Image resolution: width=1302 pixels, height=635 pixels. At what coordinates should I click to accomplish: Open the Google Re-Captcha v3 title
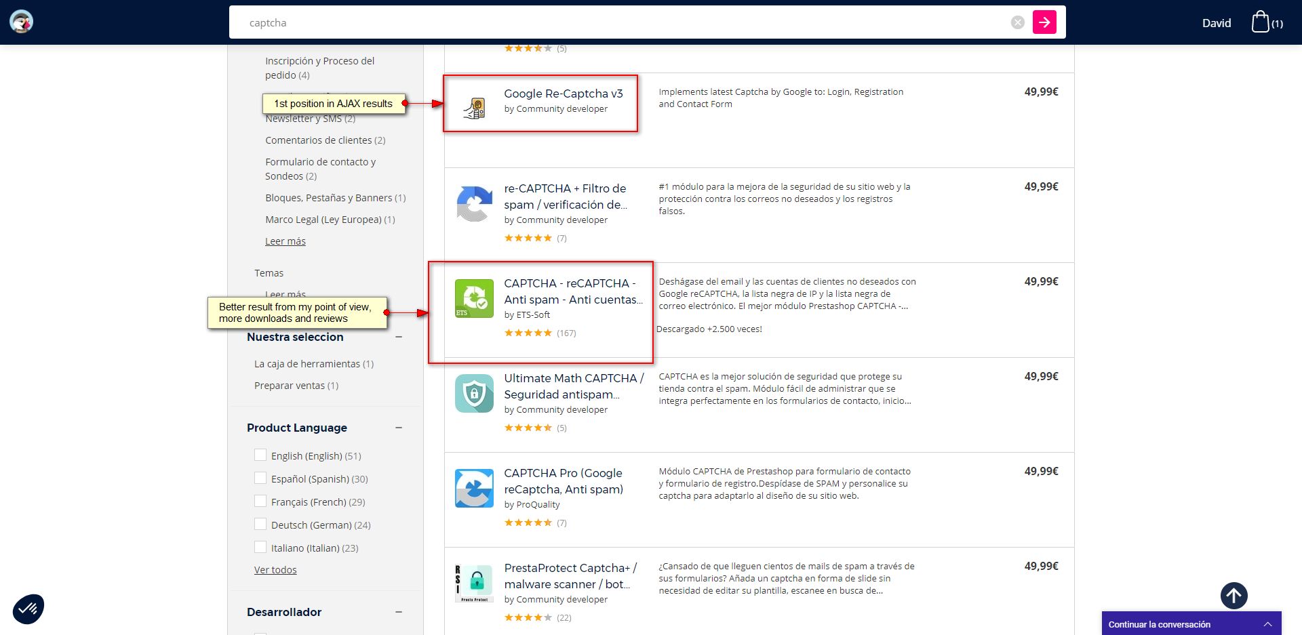pyautogui.click(x=564, y=94)
